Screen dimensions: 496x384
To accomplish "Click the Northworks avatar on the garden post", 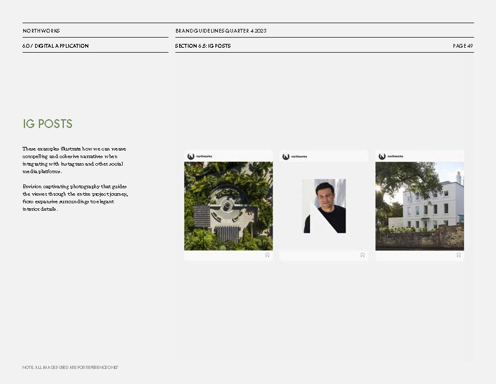I will (x=191, y=156).
